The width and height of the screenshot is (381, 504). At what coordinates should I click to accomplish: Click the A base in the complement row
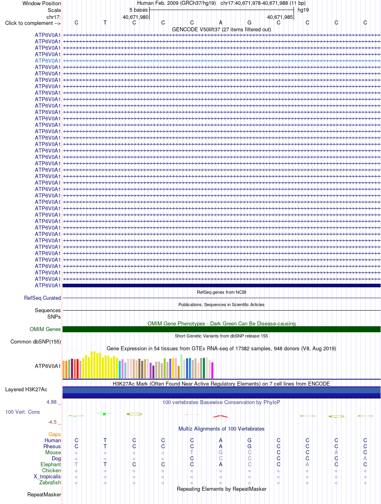tap(221, 22)
